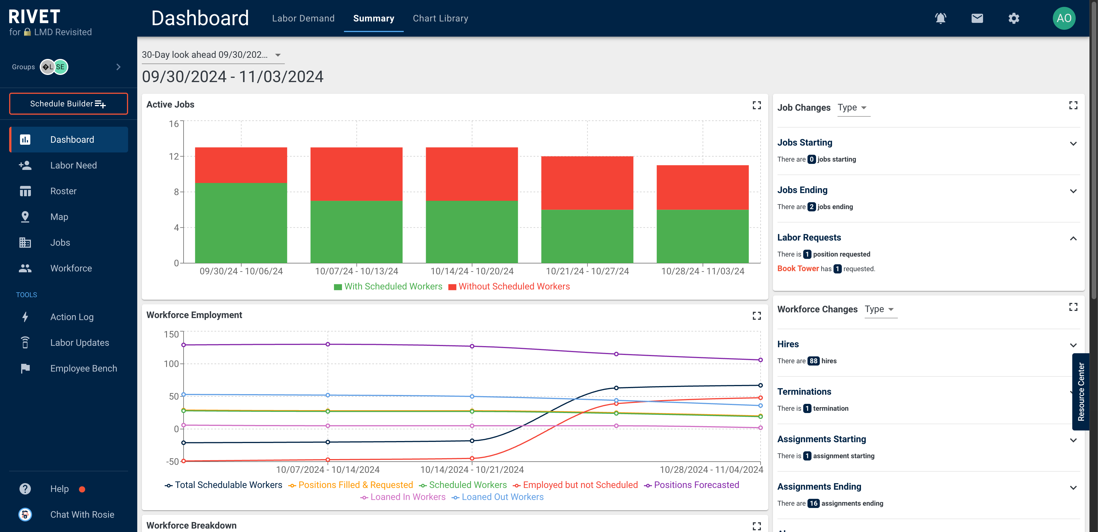Open the Job Changes Type dropdown

coord(853,108)
